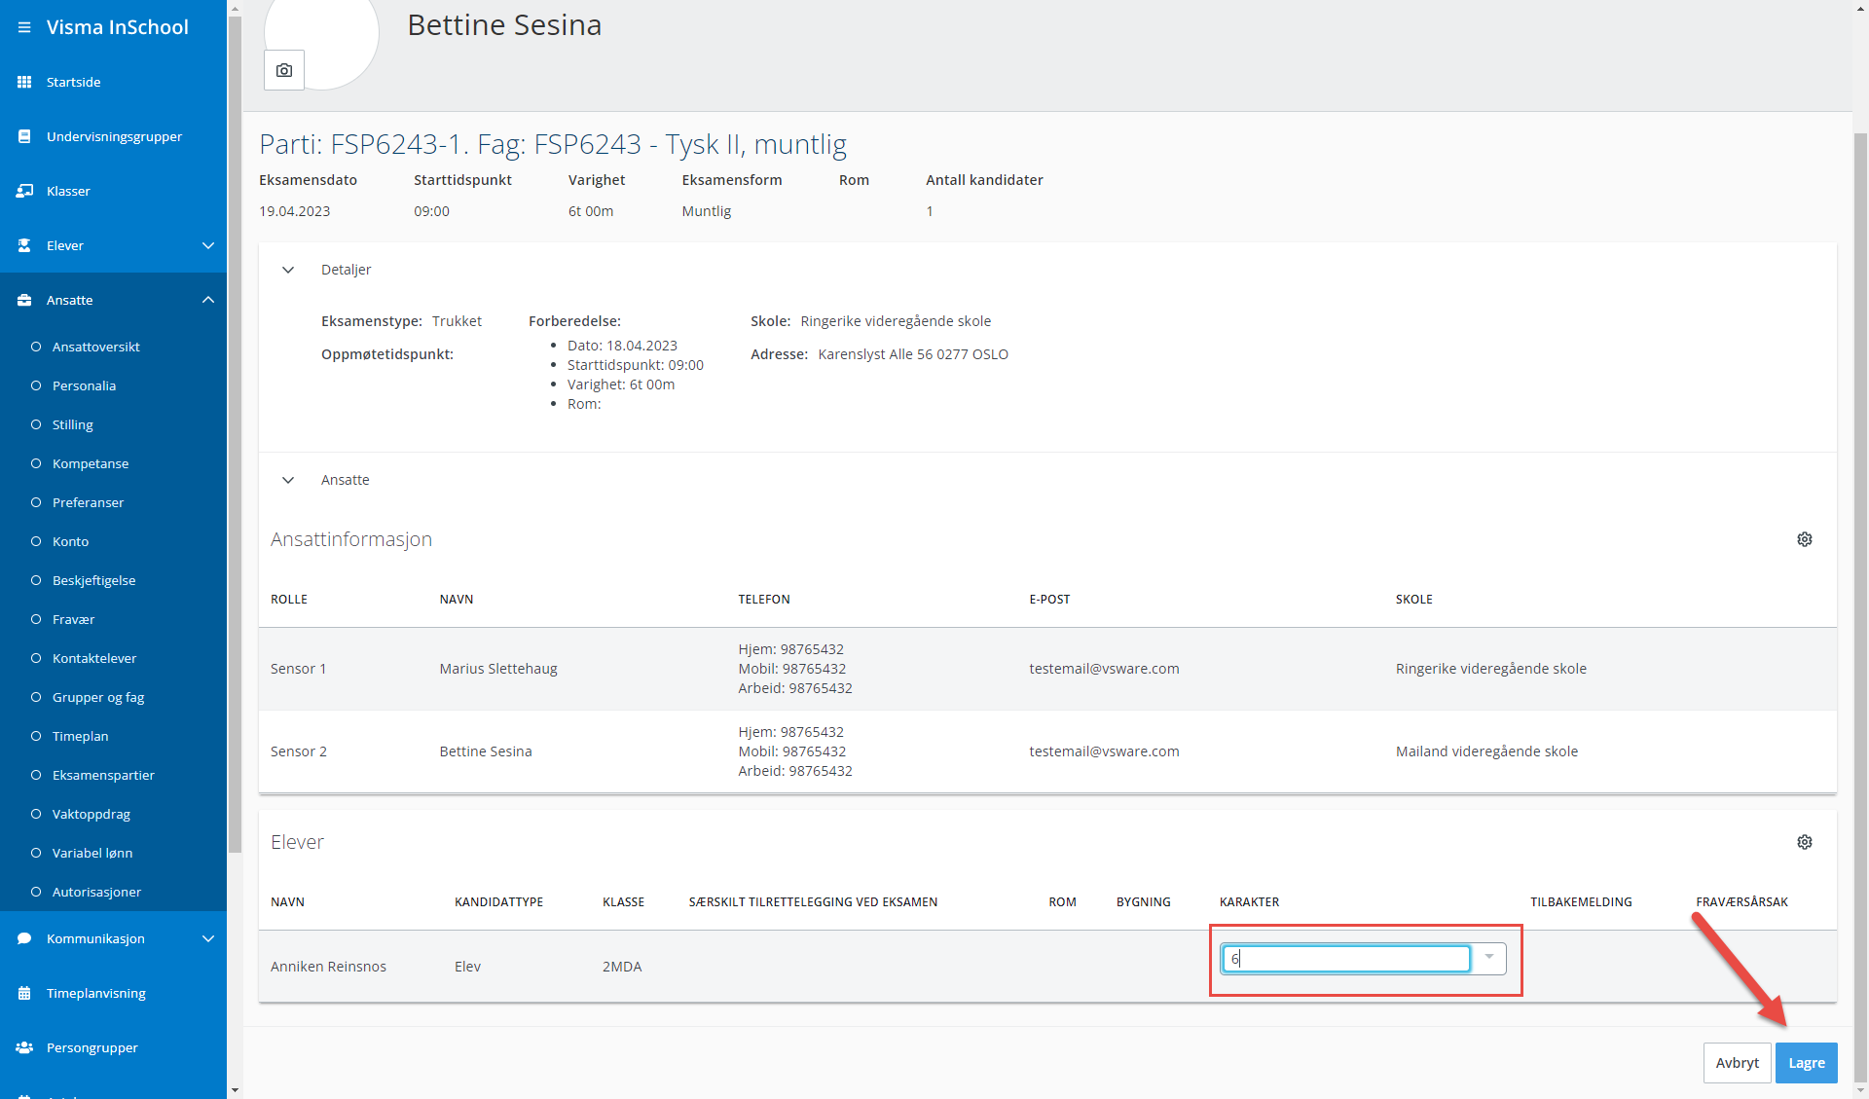Click the Startside grid icon
1869x1099 pixels.
tap(24, 82)
